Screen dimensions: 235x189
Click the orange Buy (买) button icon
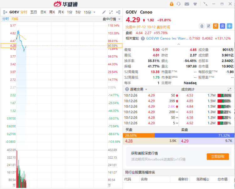tap(216, 26)
